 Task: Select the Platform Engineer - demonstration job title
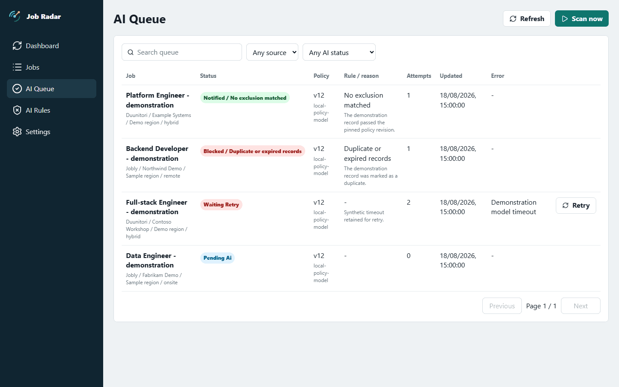pyautogui.click(x=158, y=100)
